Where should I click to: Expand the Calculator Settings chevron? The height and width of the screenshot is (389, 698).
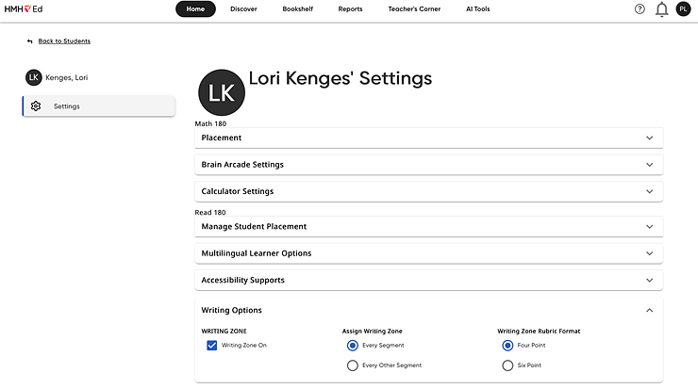click(650, 191)
